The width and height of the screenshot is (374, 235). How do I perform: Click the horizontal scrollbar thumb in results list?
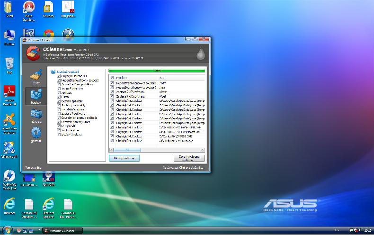click(127, 150)
